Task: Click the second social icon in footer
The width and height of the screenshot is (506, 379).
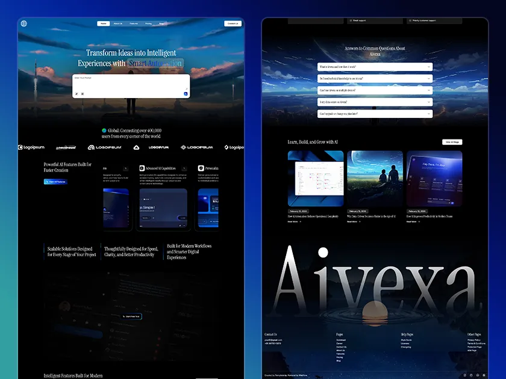Action: click(x=471, y=375)
